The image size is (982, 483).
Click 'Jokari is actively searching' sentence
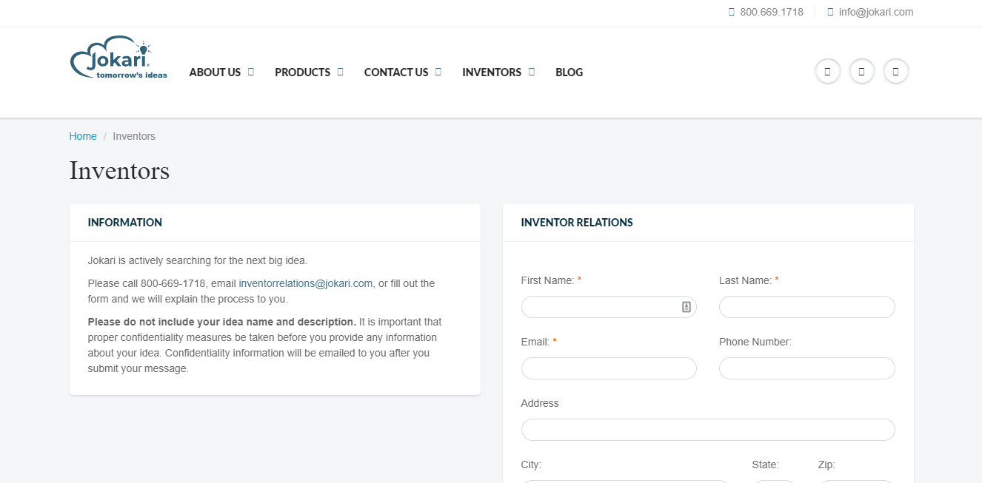197,260
